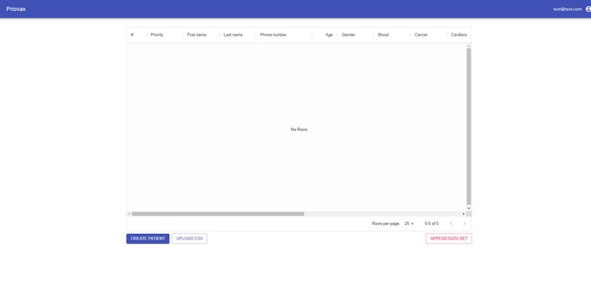Go to next page arrow
This screenshot has height=291, width=591.
tap(464, 224)
